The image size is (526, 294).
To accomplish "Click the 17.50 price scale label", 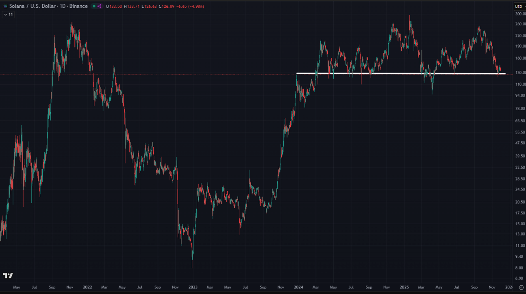I will [x=520, y=213].
